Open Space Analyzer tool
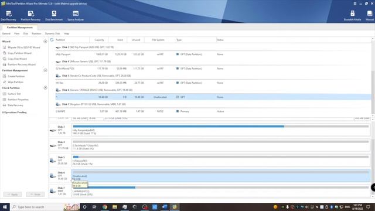 pyautogui.click(x=76, y=16)
